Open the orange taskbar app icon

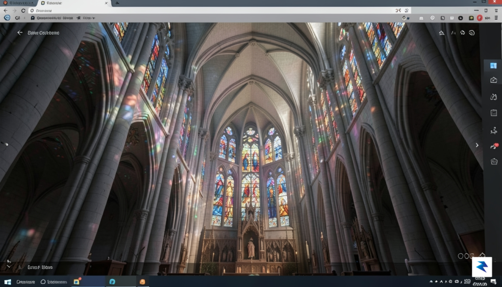pyautogui.click(x=143, y=282)
